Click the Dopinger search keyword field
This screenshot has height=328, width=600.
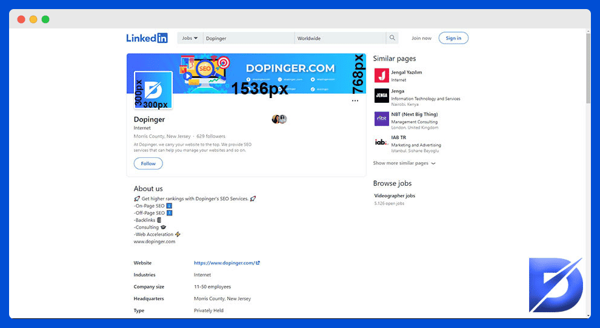coord(248,38)
